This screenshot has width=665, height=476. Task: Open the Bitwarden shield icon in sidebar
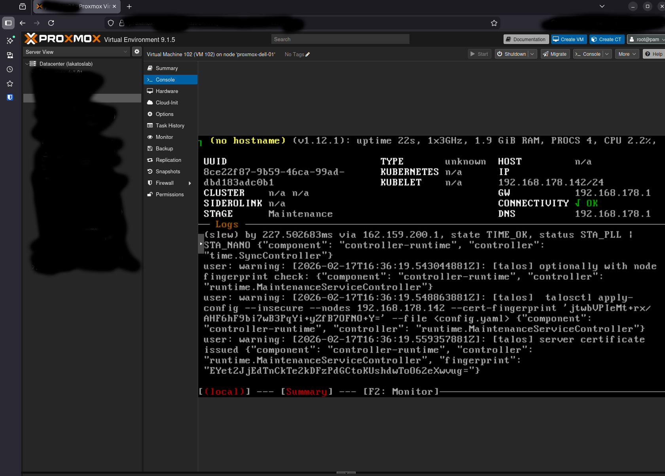click(x=10, y=97)
